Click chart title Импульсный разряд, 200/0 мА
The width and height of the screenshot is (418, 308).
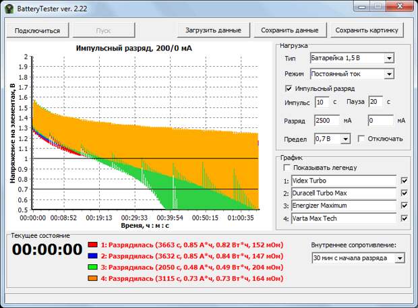(133, 49)
